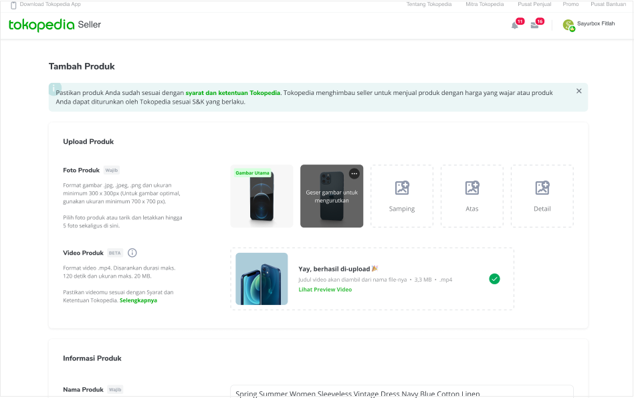The image size is (634, 398).
Task: Select the Gambar Utama product photo
Action: click(x=261, y=196)
